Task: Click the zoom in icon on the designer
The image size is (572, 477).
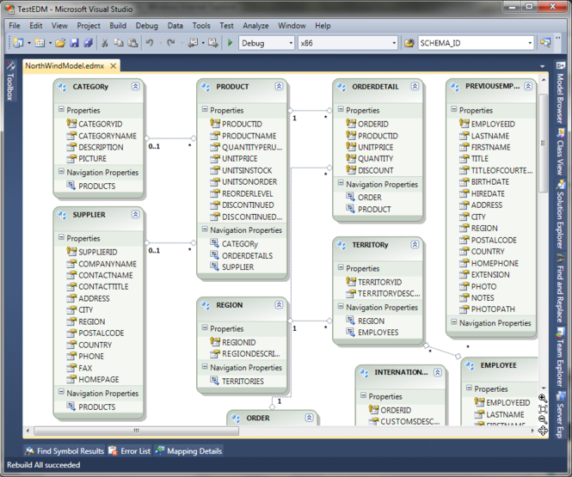Action: (x=543, y=398)
